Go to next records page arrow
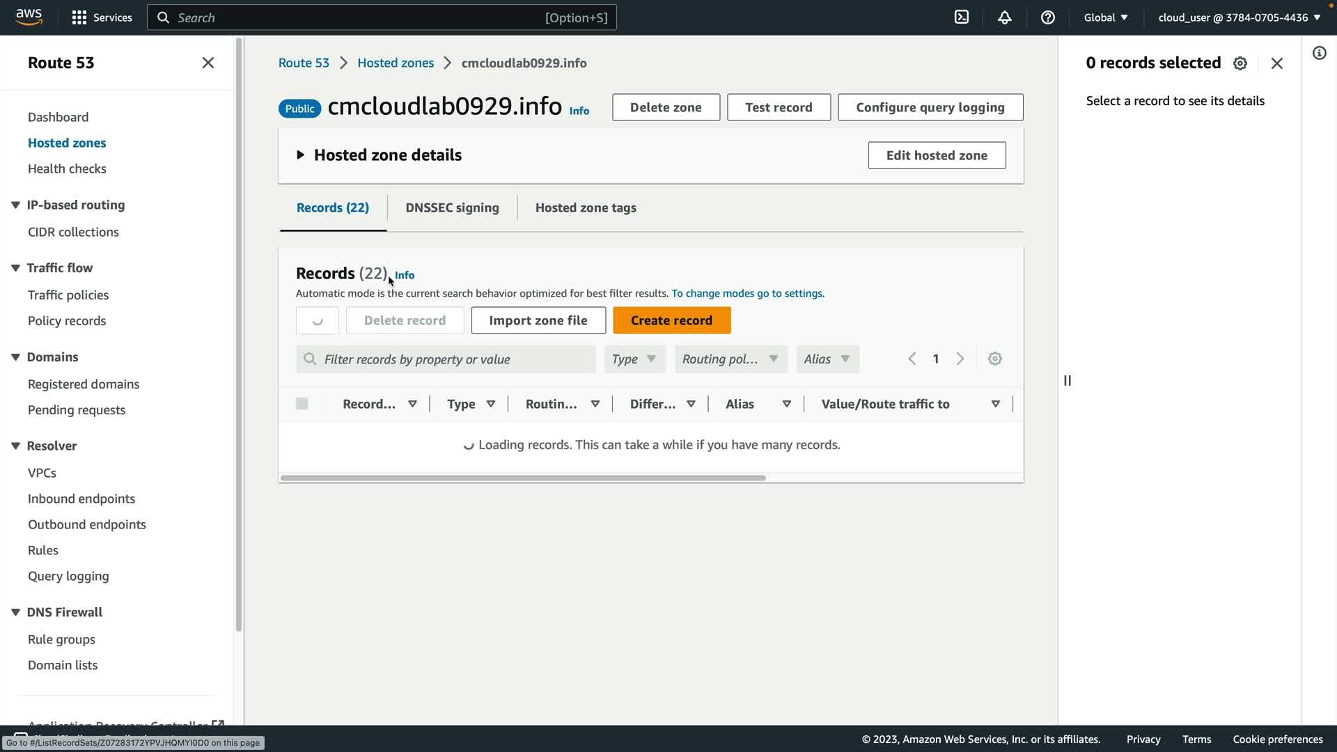This screenshot has width=1337, height=752. pyautogui.click(x=960, y=359)
